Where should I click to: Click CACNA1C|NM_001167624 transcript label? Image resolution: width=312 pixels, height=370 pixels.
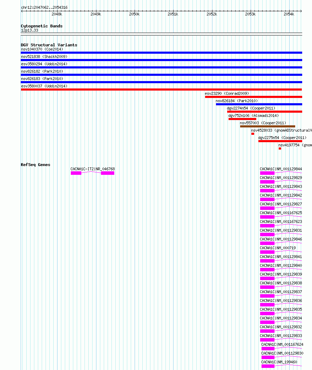[282, 344]
